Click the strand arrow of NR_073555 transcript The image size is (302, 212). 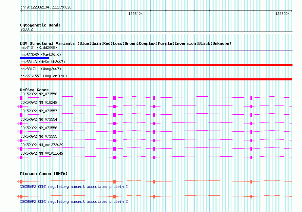coord(18,140)
